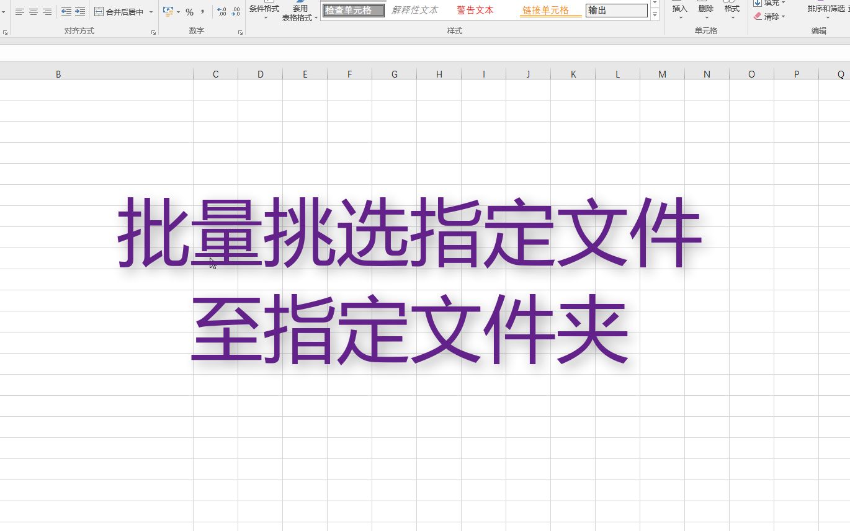Image resolution: width=850 pixels, height=531 pixels.
Task: Increase decimal places
Action: 221,12
